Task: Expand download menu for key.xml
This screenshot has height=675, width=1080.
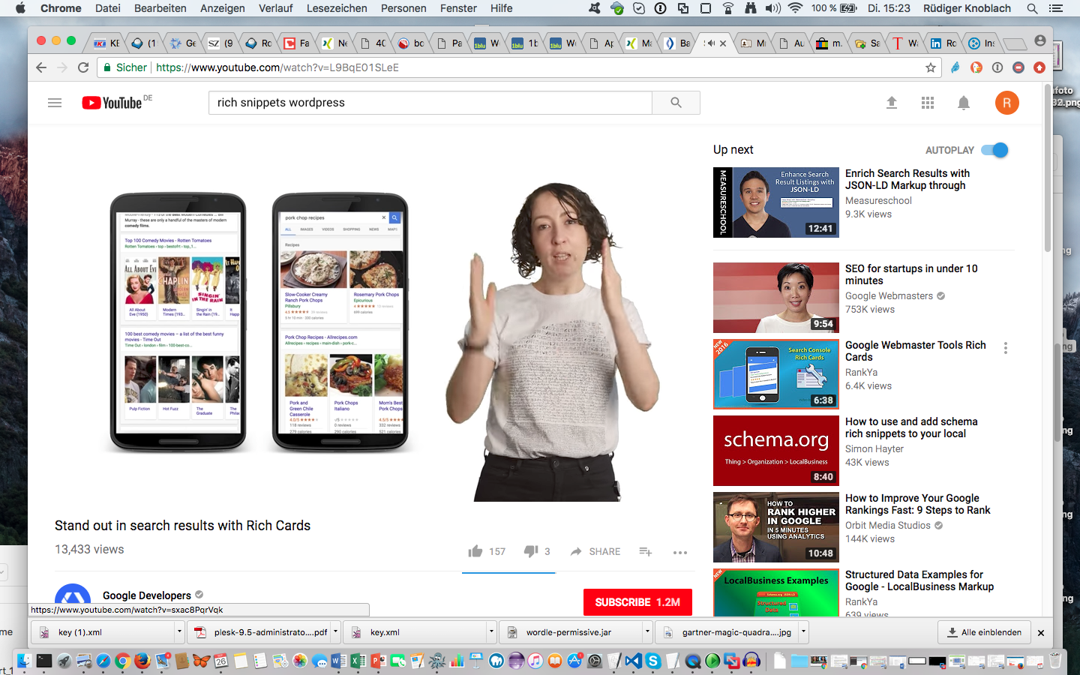Action: 491,632
